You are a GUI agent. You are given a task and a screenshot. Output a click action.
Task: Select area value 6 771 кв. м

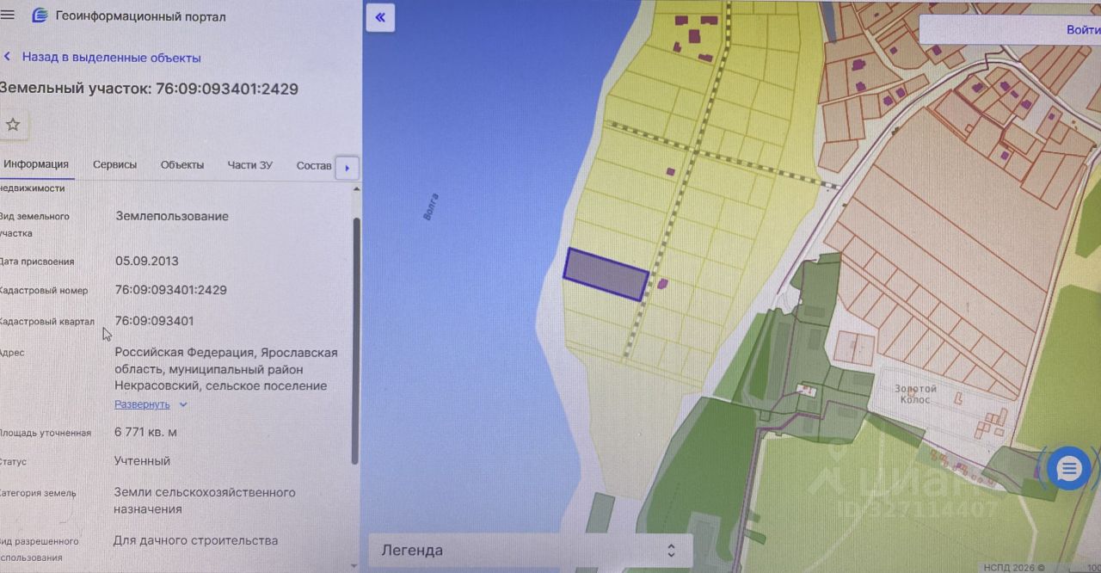pos(145,432)
